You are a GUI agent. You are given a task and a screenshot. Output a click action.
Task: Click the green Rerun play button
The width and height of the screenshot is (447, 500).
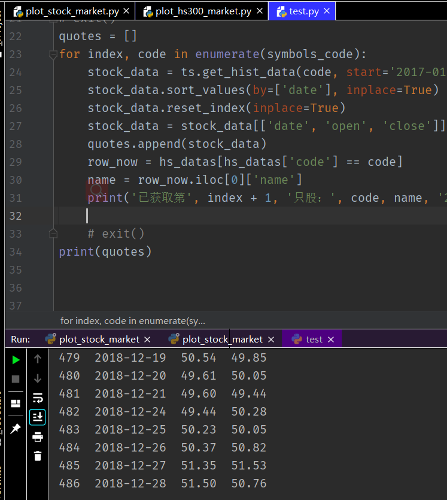pyautogui.click(x=16, y=360)
